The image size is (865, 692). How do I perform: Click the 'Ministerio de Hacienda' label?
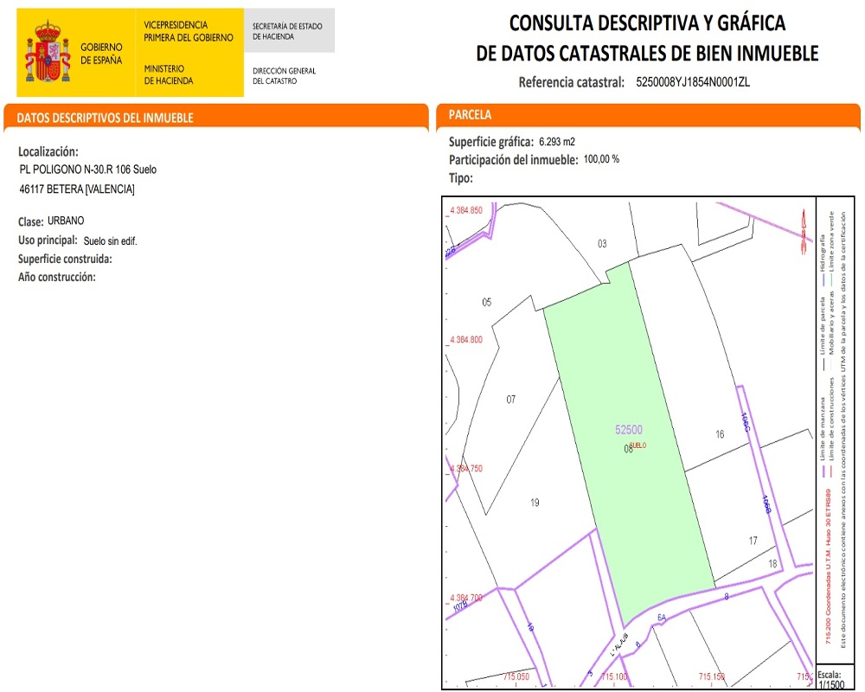pos(169,74)
